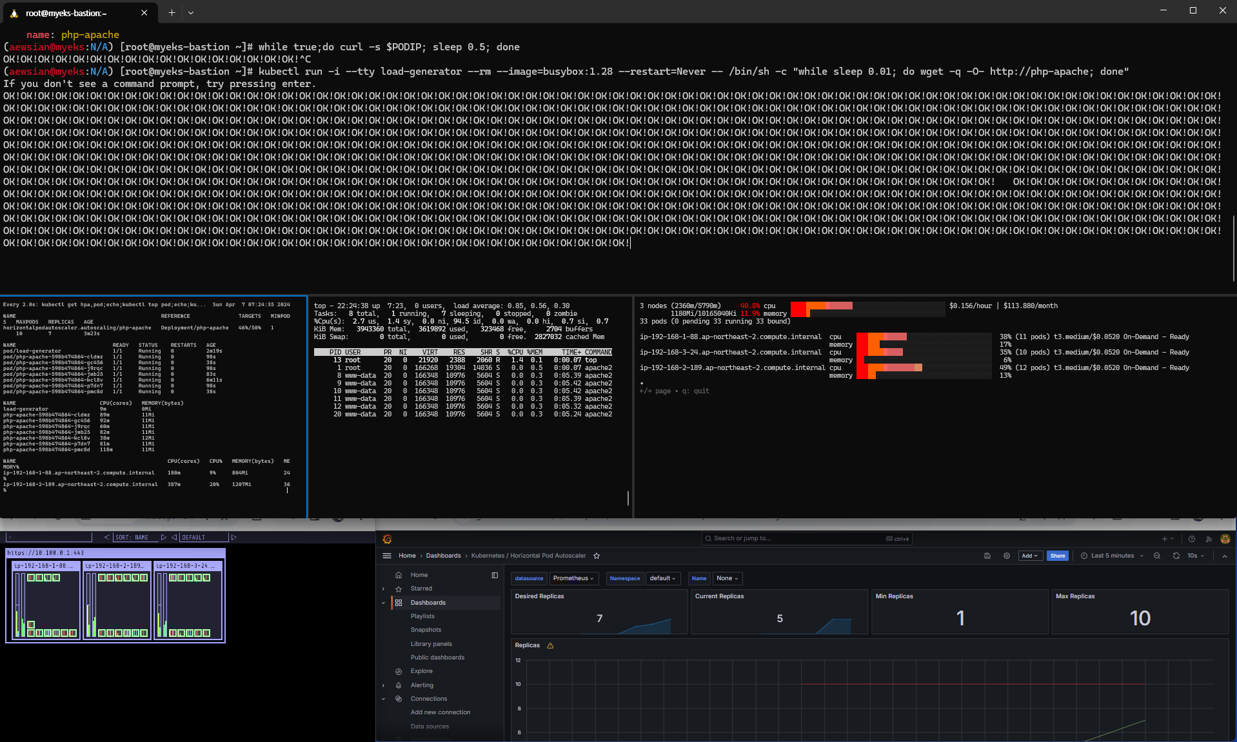
Task: Click node box ip-192-168-2-189 in kube-ops-view
Action: 117,600
